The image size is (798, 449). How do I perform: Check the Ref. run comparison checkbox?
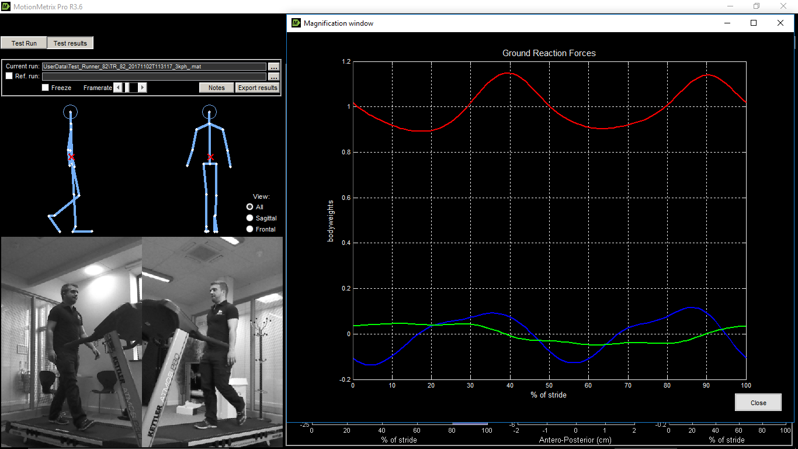[9, 75]
